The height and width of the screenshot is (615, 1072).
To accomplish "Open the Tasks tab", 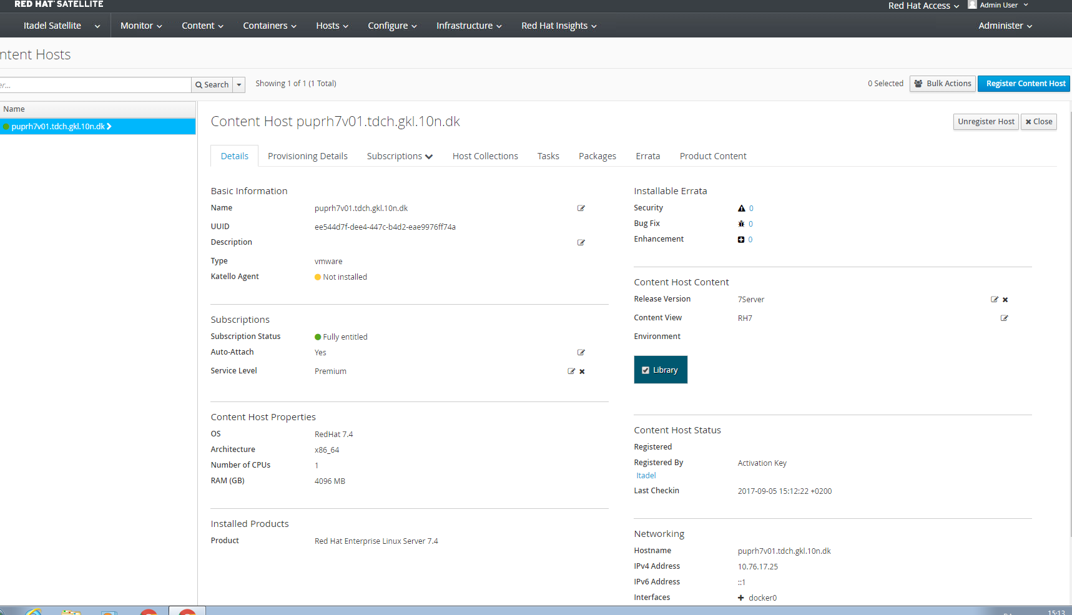I will (x=548, y=156).
